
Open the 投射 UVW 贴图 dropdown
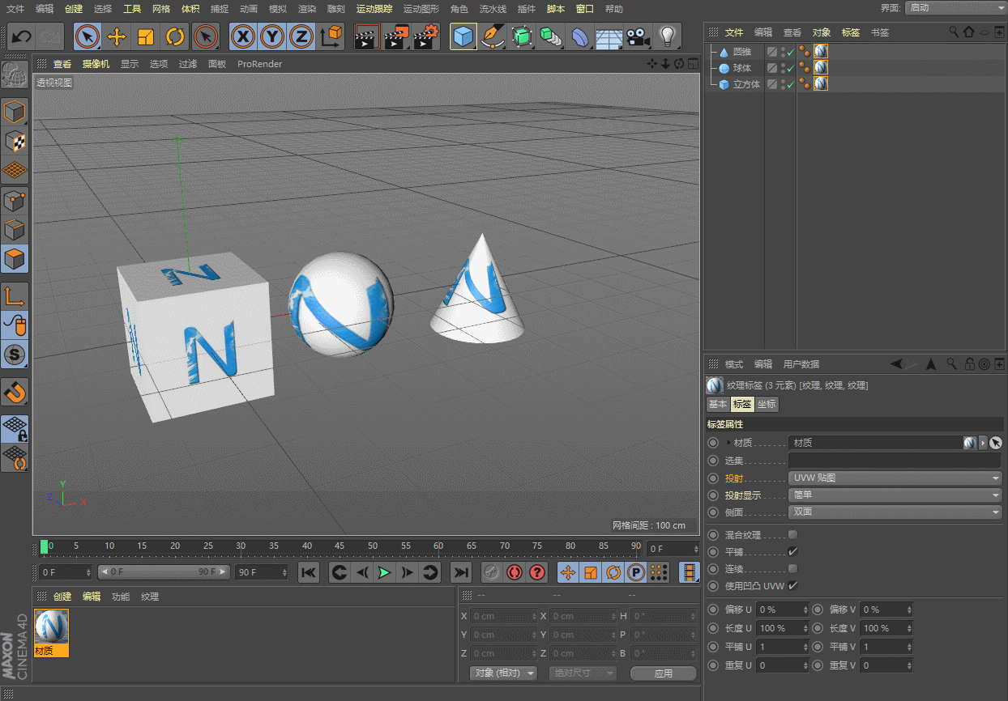click(895, 478)
